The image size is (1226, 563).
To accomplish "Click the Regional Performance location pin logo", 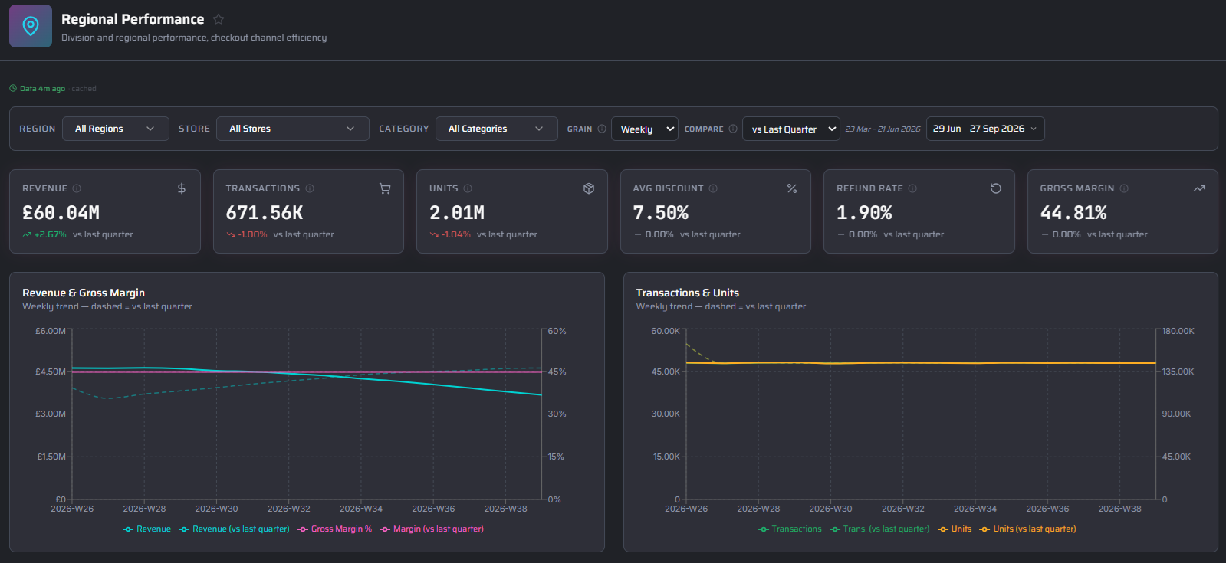I will pyautogui.click(x=31, y=26).
